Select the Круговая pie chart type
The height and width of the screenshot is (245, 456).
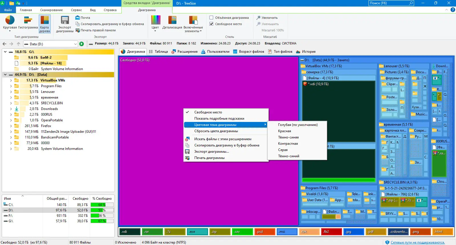[10, 23]
